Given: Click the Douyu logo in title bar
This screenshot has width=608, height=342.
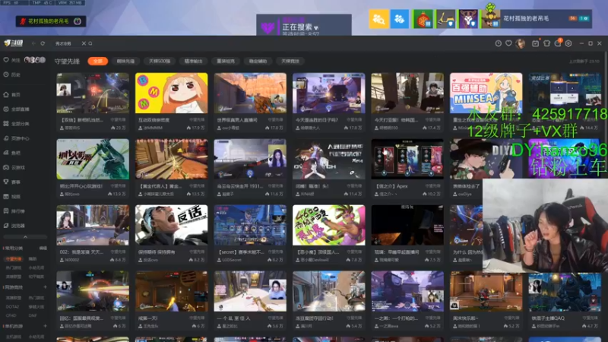Looking at the screenshot, I should [13, 43].
